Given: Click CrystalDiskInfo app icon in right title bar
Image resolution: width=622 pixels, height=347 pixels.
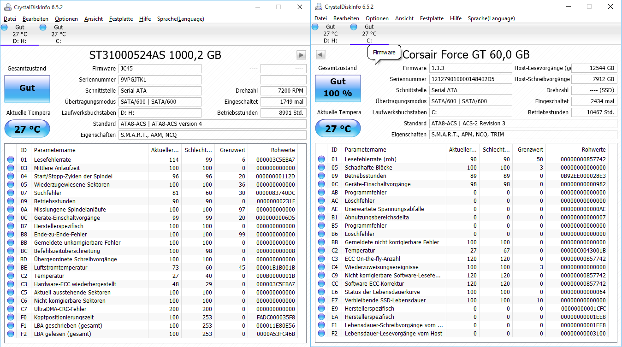Looking at the screenshot, I should 318,6.
